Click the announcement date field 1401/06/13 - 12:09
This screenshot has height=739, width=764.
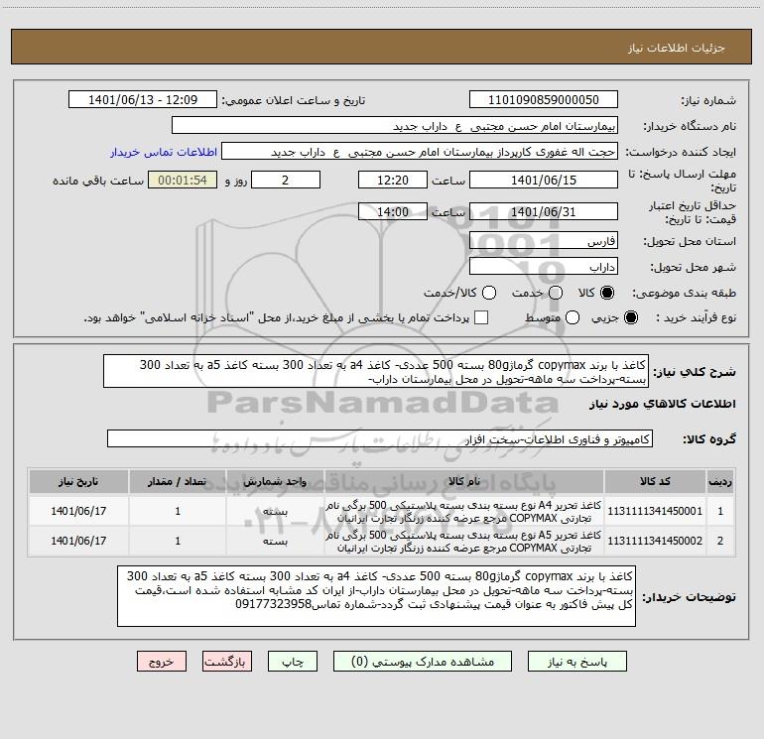pos(143,100)
